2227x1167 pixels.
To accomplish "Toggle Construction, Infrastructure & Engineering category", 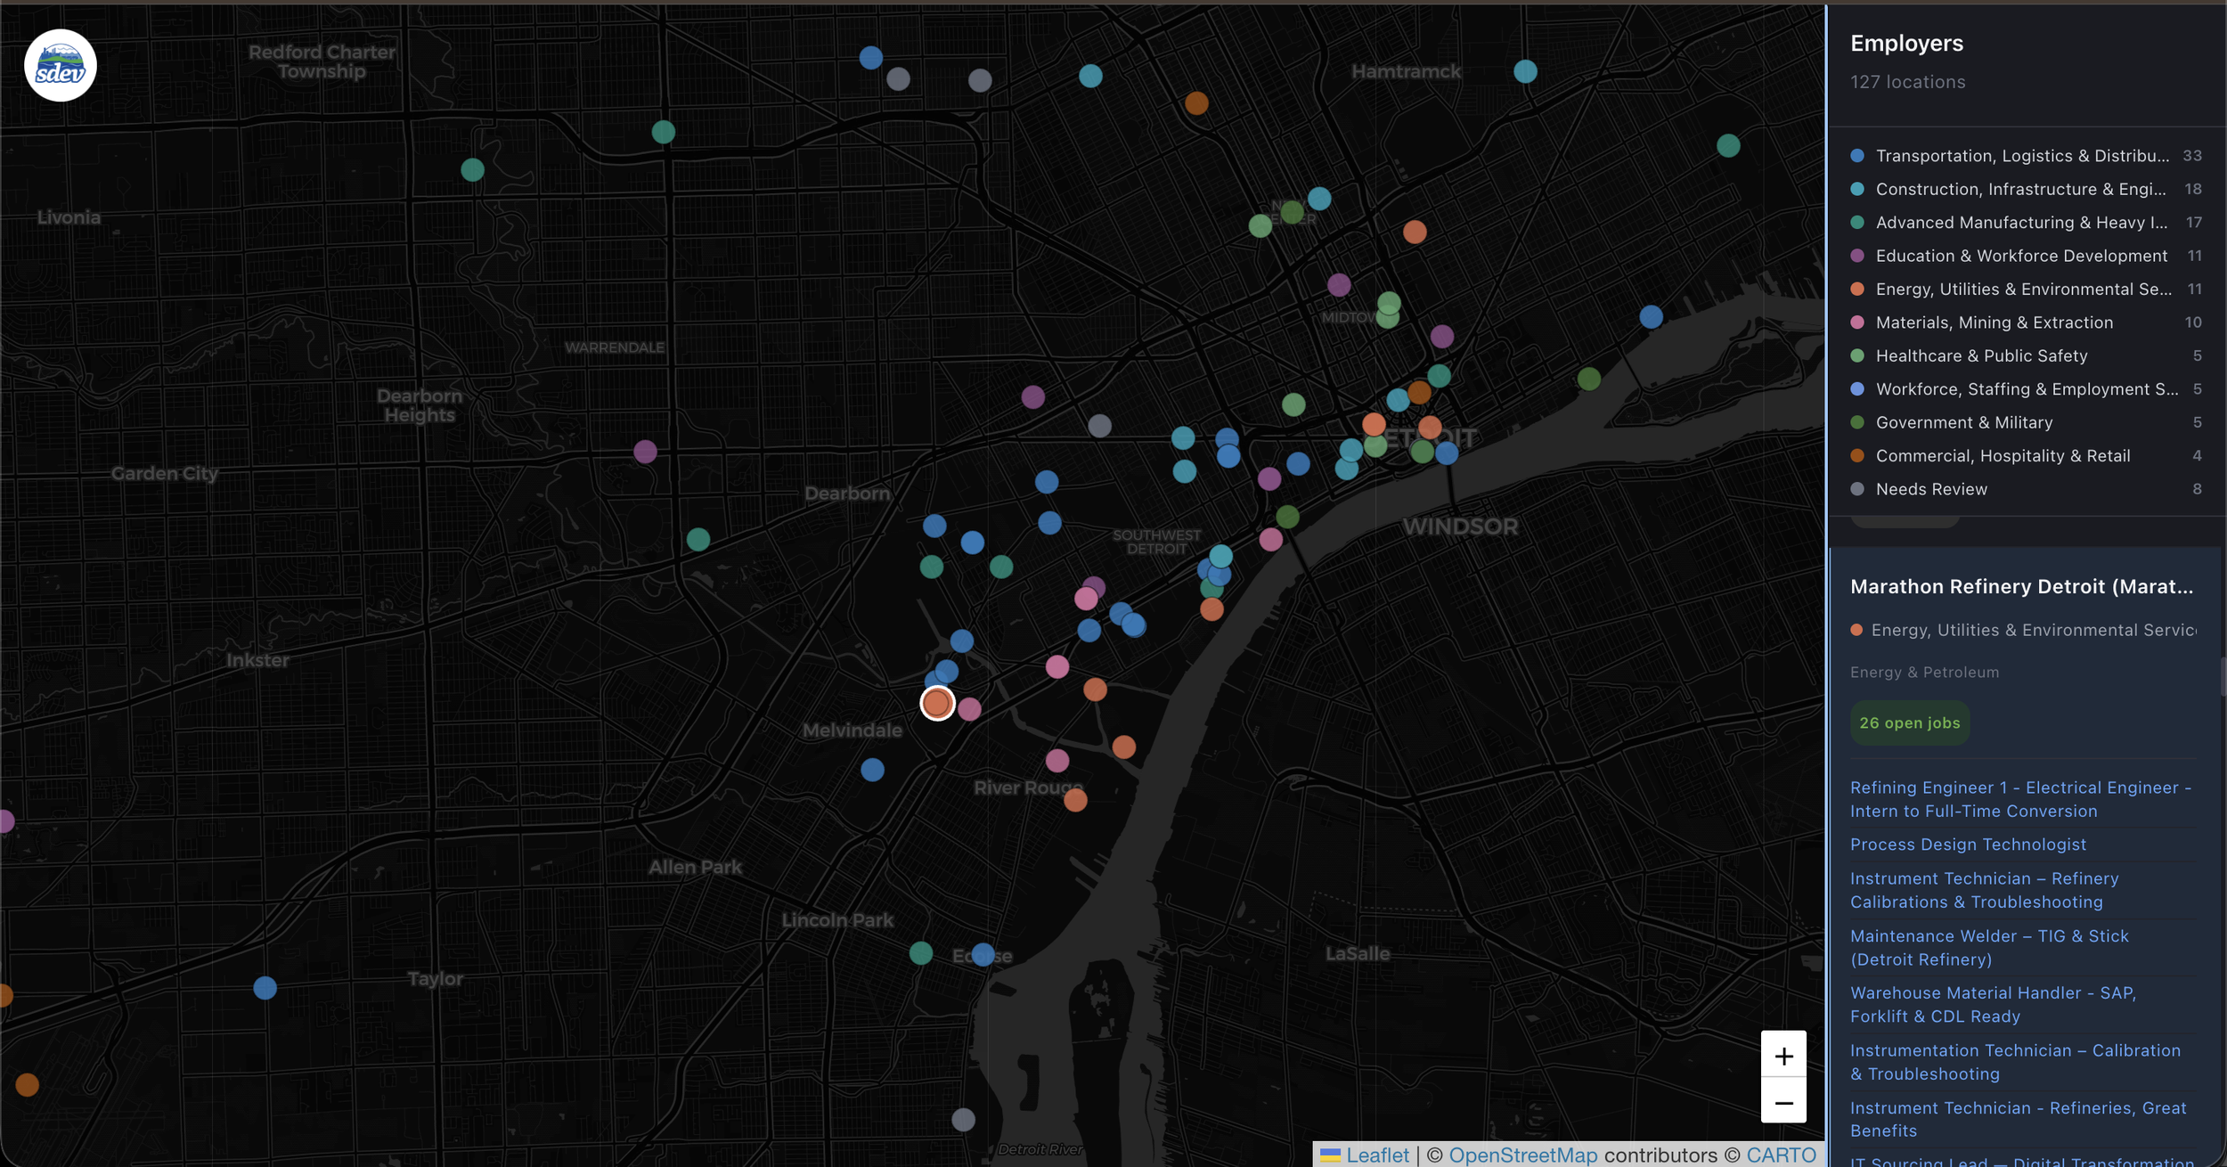I will [2026, 189].
